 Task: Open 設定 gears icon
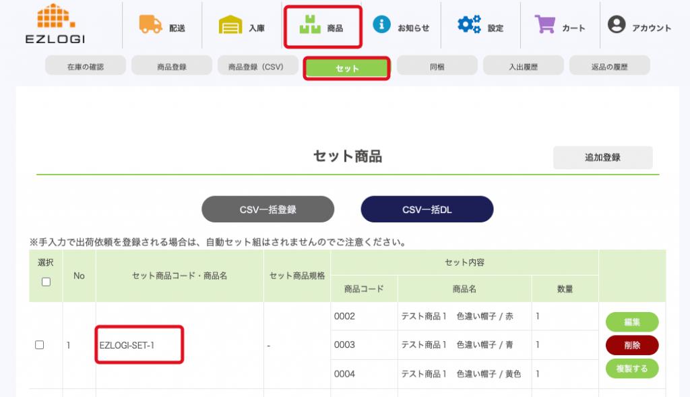point(469,26)
